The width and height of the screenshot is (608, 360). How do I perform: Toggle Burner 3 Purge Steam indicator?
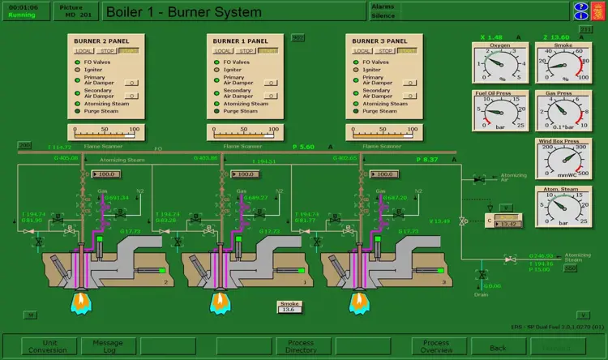(x=357, y=111)
